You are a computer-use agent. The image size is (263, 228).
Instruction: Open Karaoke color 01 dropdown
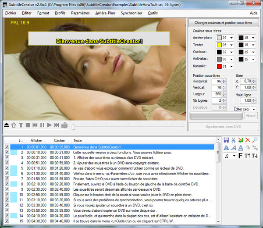tap(231, 67)
